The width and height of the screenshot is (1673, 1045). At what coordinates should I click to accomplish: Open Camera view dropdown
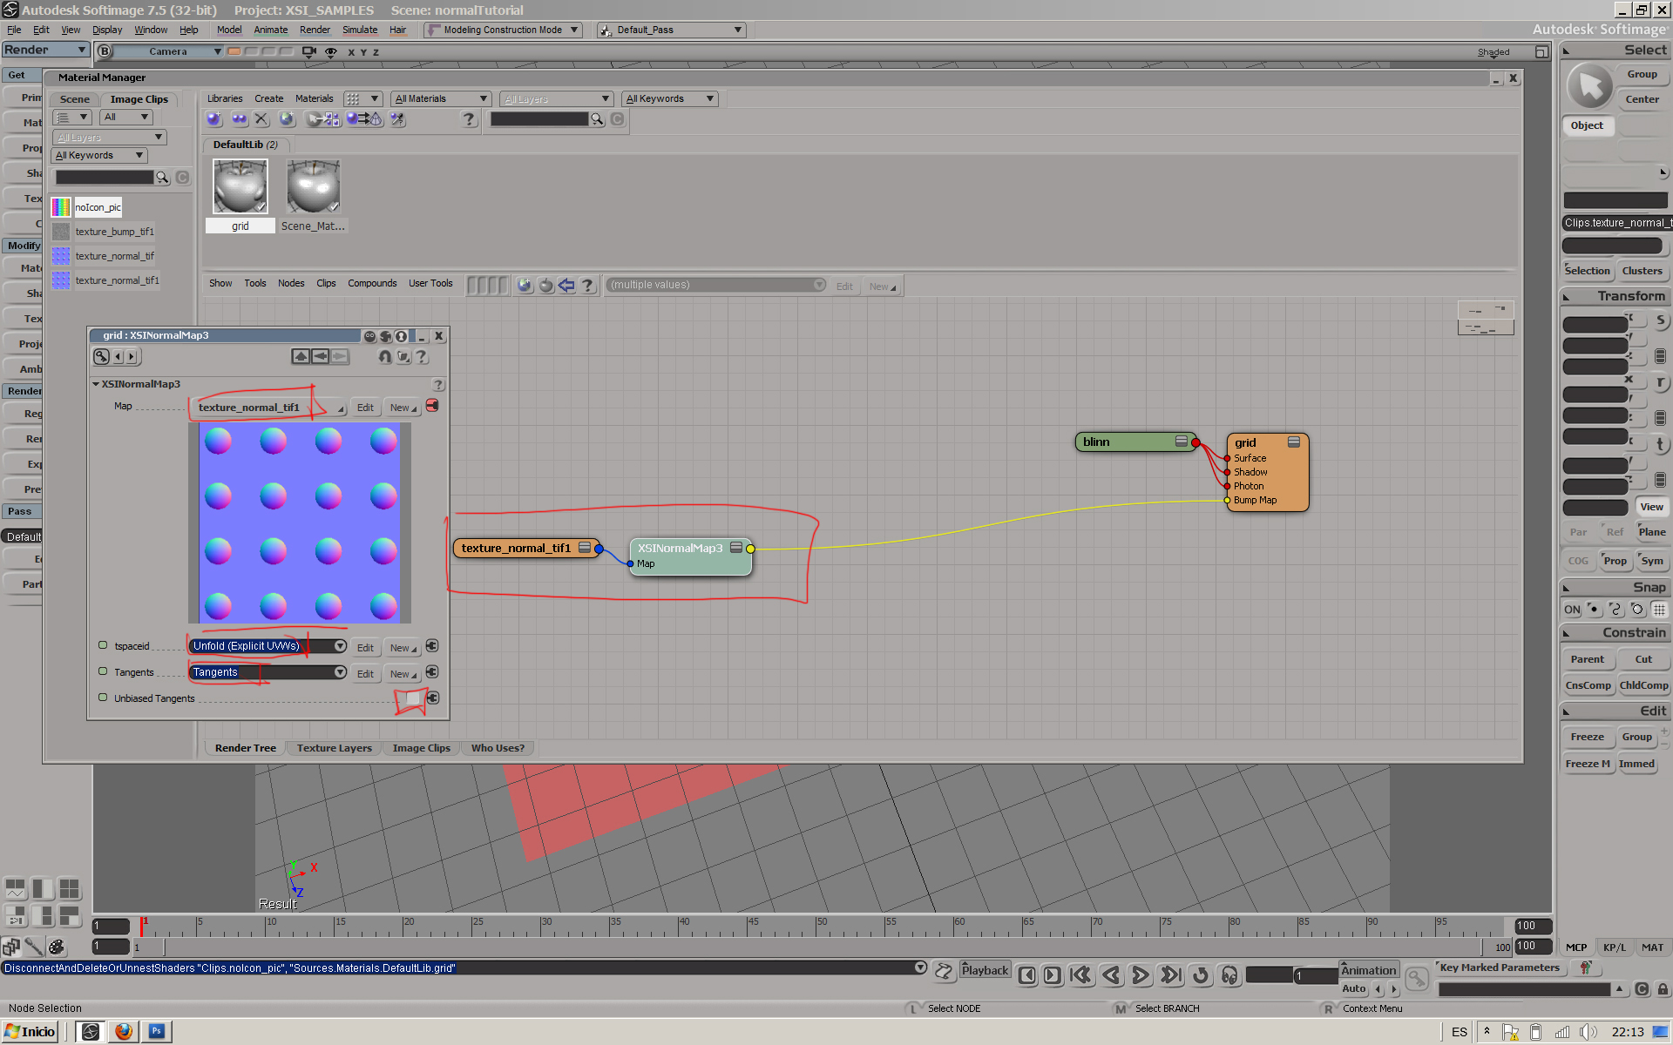click(x=170, y=51)
